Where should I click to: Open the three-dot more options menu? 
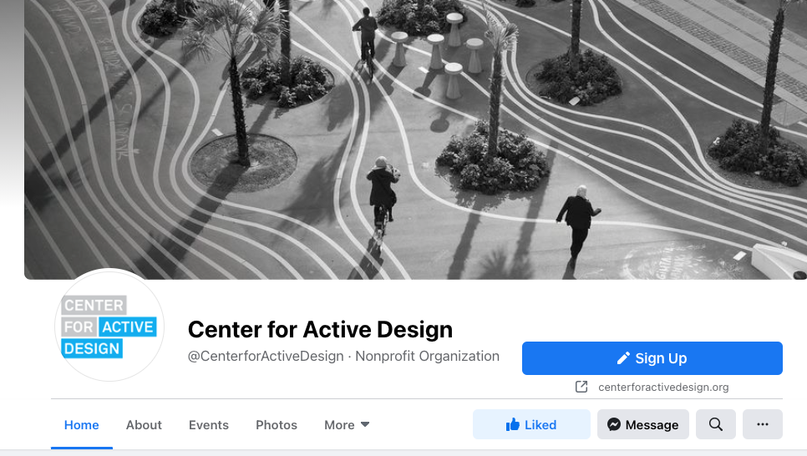click(x=762, y=424)
